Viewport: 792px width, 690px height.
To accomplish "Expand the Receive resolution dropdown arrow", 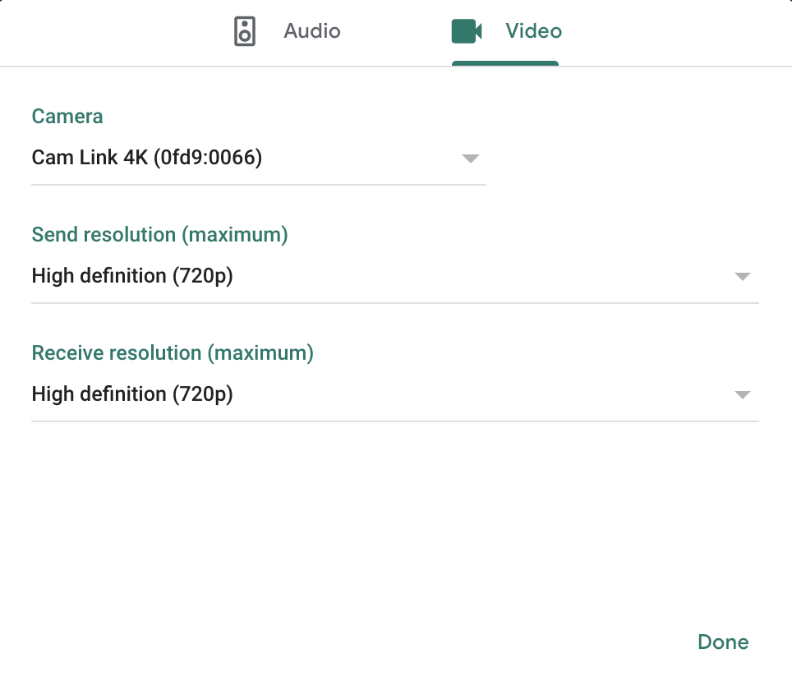I will click(x=742, y=394).
